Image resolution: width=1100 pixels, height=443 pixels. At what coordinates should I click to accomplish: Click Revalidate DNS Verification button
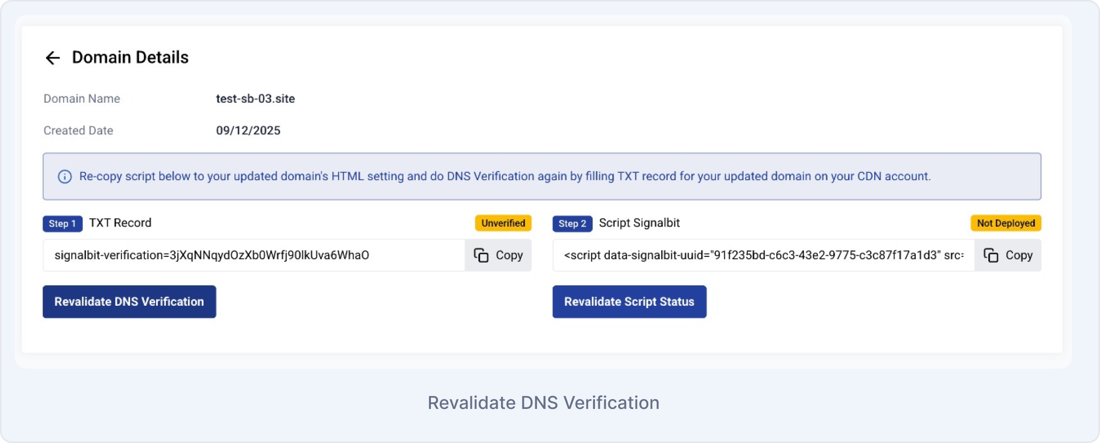coord(129,302)
